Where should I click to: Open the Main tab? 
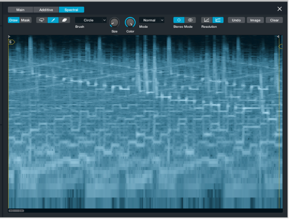pyautogui.click(x=20, y=10)
